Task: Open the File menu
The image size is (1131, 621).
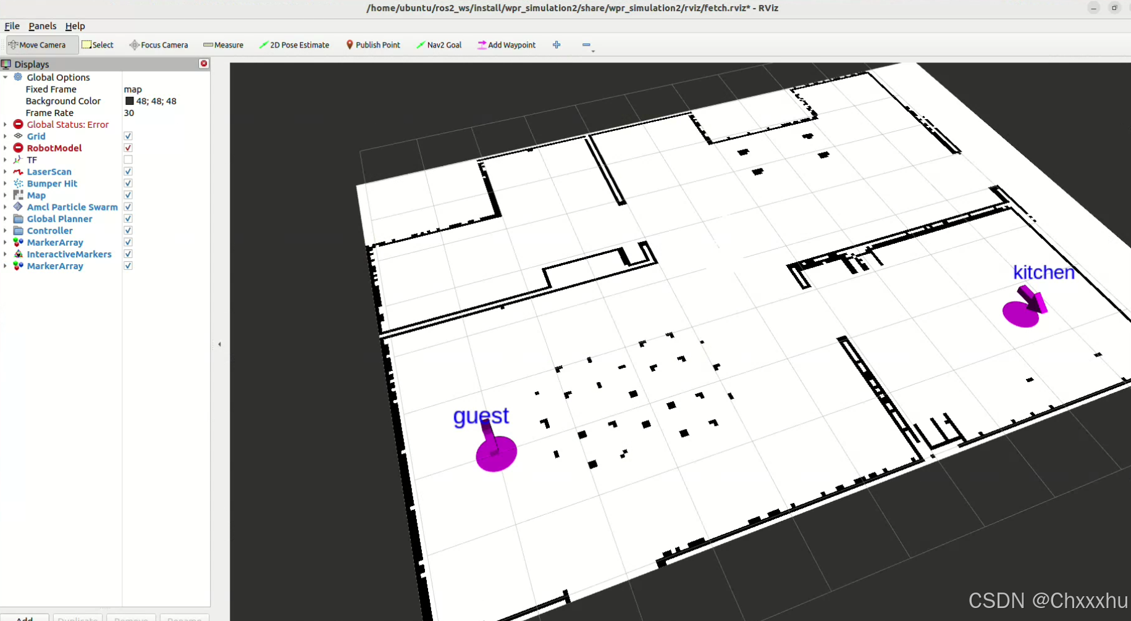Action: coord(12,26)
